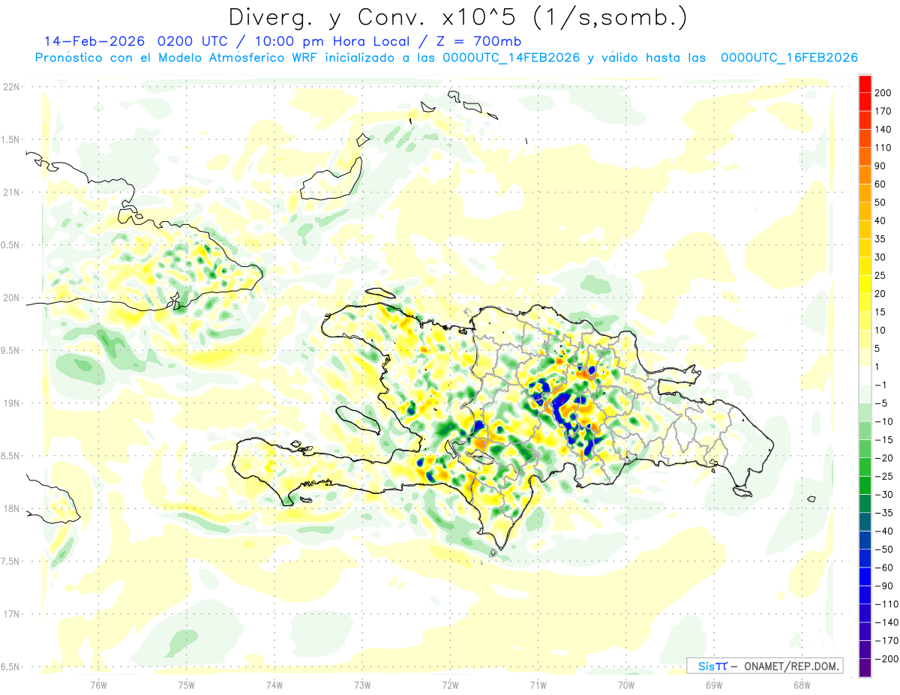
Task: Pick the blue swatch between -60 and -90
Action: (x=865, y=577)
